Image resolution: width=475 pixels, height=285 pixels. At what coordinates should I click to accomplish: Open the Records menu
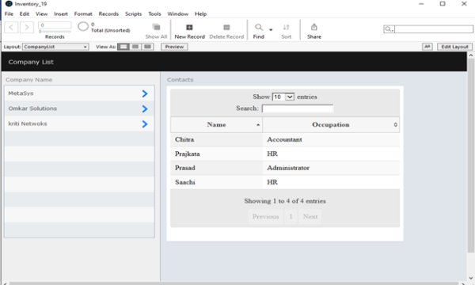click(x=108, y=14)
